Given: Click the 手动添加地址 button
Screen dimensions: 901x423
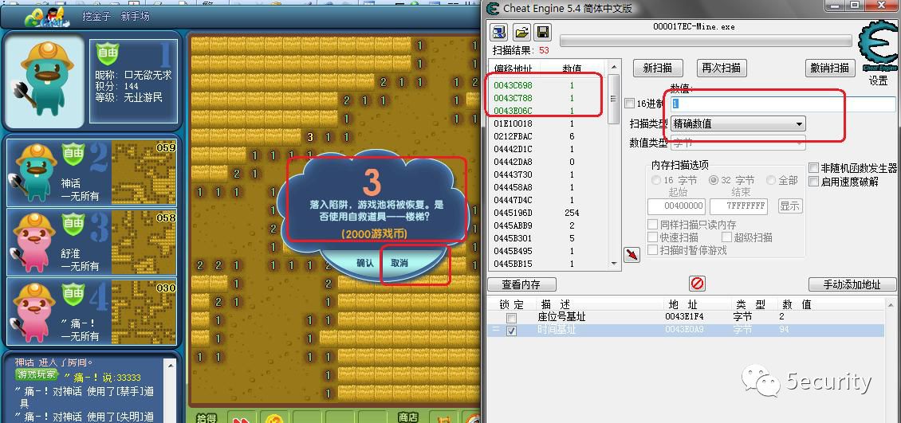Looking at the screenshot, I should pyautogui.click(x=852, y=284).
